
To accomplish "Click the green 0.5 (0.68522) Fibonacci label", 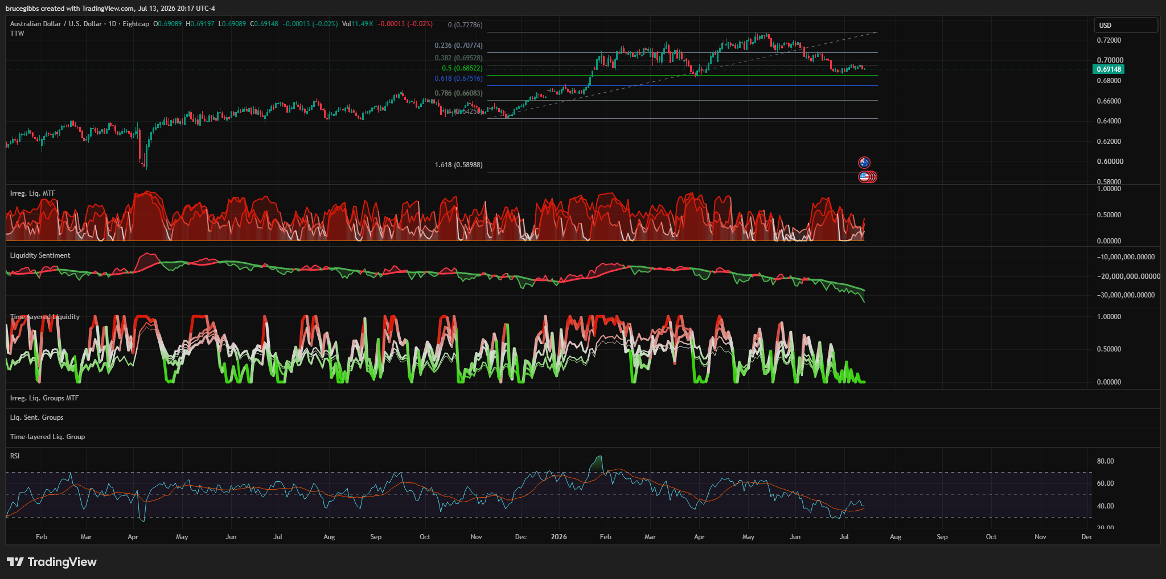I will click(462, 68).
